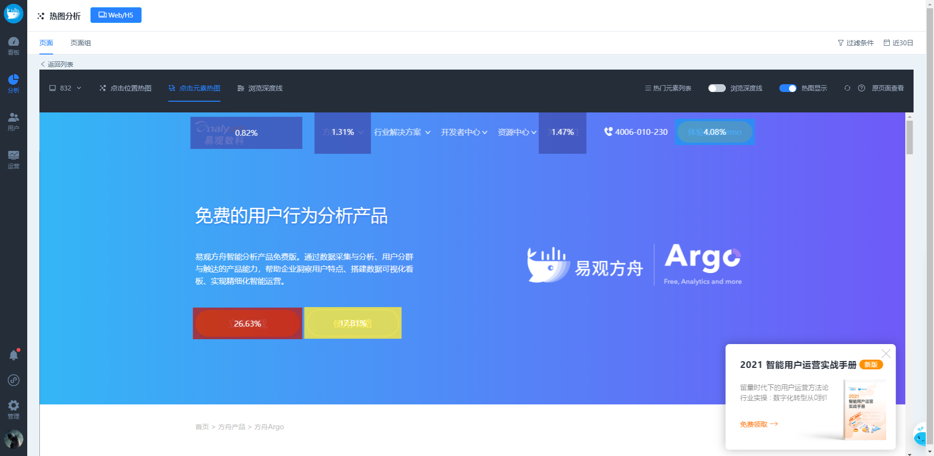Click the 近30日 date range text

pyautogui.click(x=902, y=43)
